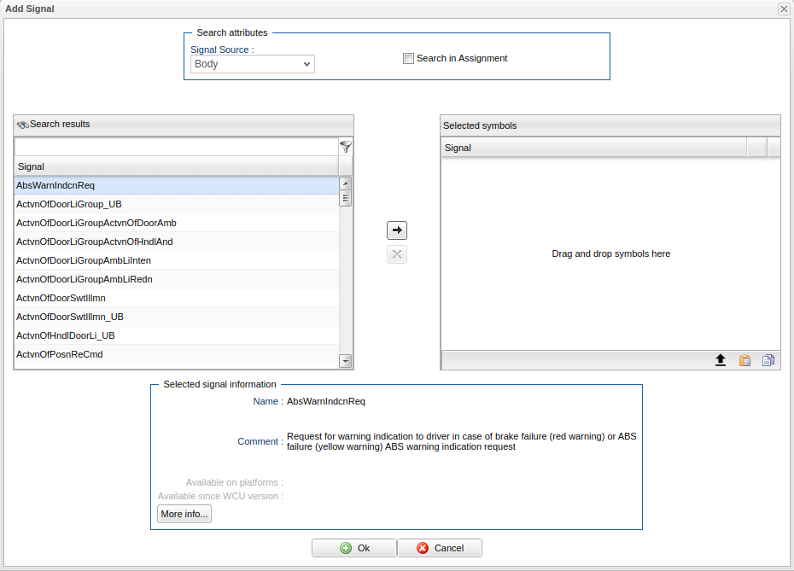Click the X remove-signal button between the lists
794x571 pixels.
[397, 254]
